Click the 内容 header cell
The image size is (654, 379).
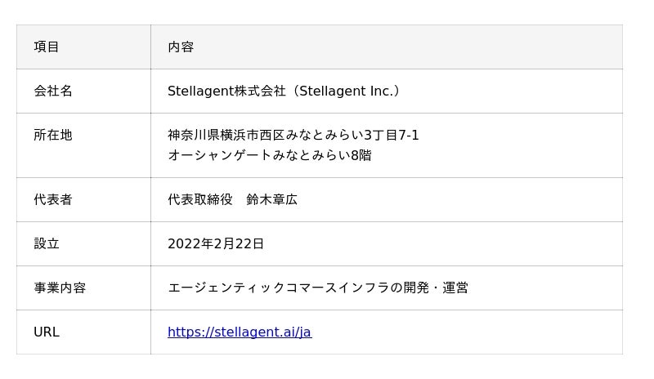click(x=181, y=47)
